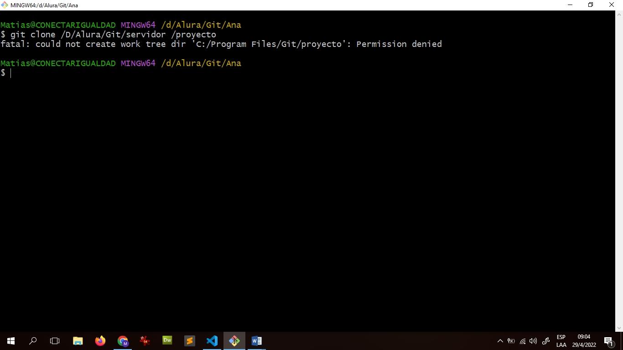623x350 pixels.
Task: Open the red app icon beside Chrome
Action: [145, 340]
